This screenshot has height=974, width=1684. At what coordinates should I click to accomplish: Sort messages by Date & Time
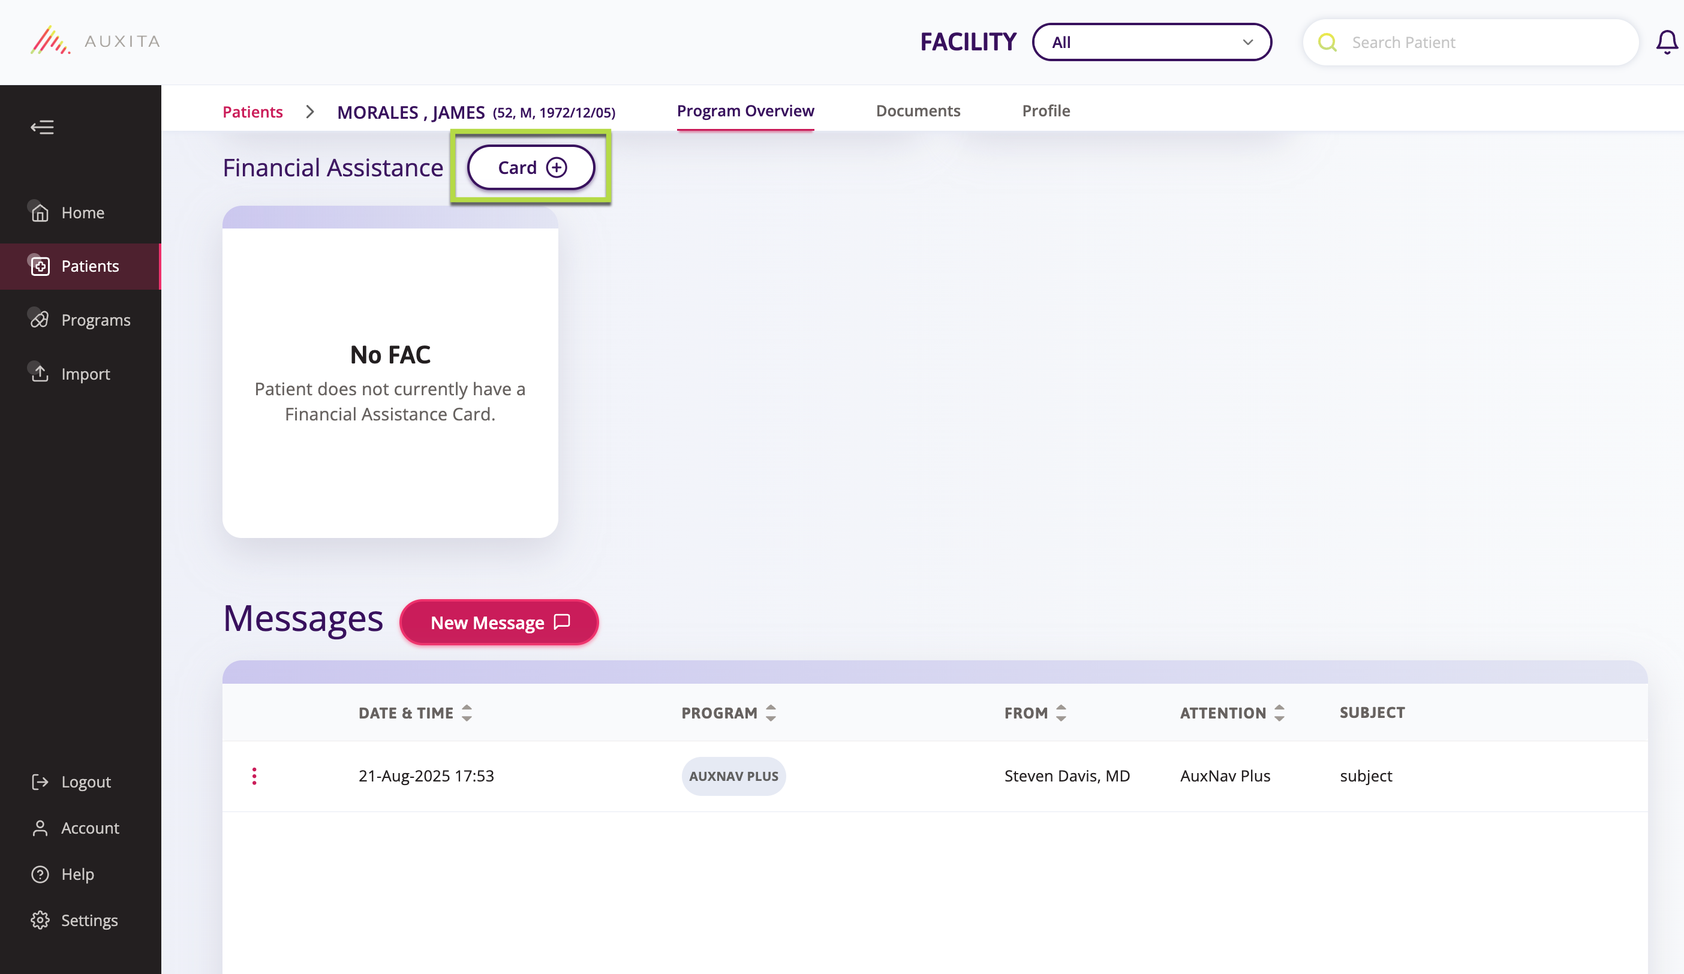[x=467, y=713]
